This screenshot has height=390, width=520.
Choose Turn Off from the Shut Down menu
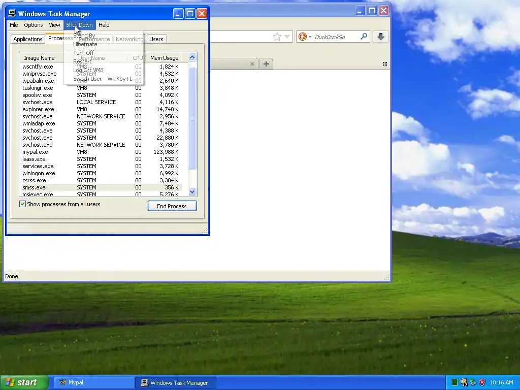pyautogui.click(x=104, y=53)
